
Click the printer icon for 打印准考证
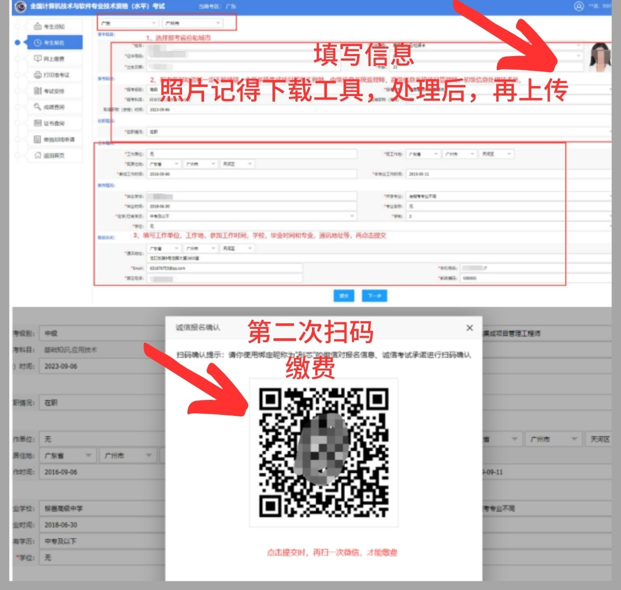pyautogui.click(x=37, y=75)
